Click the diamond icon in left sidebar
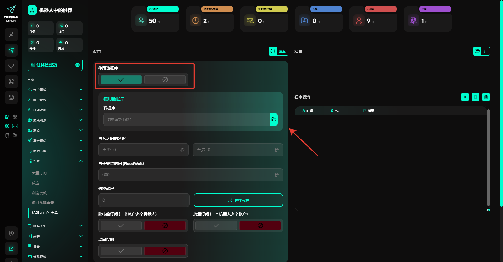 click(x=11, y=66)
